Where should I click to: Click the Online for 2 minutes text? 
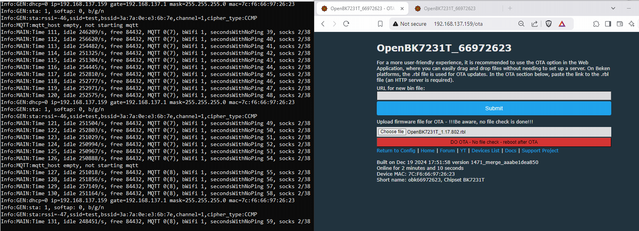pos(420,168)
